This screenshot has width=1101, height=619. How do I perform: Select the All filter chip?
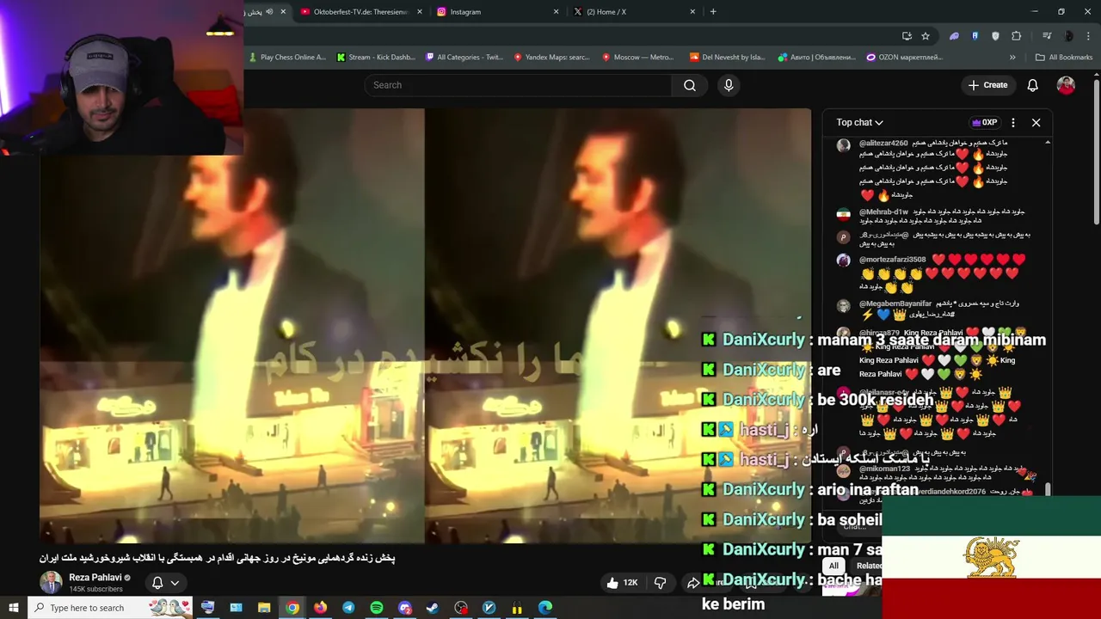click(833, 566)
